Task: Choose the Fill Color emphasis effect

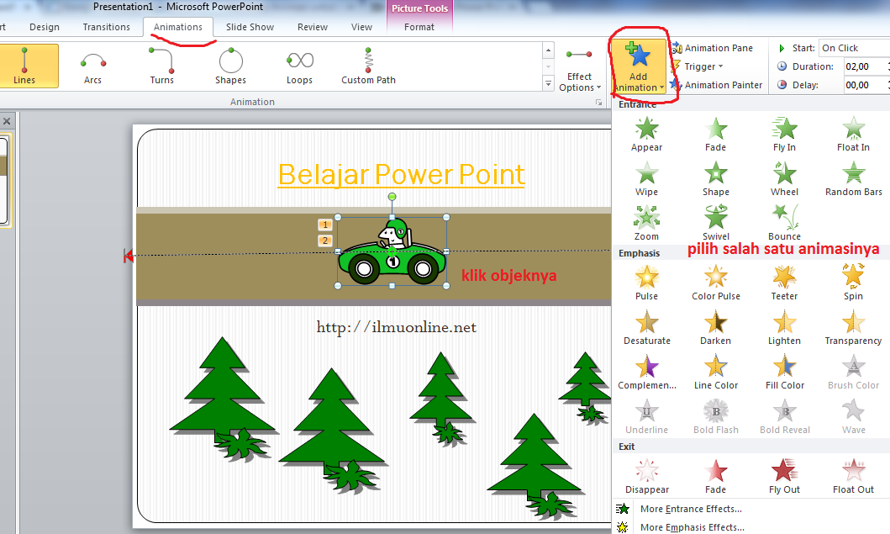Action: coord(784,371)
